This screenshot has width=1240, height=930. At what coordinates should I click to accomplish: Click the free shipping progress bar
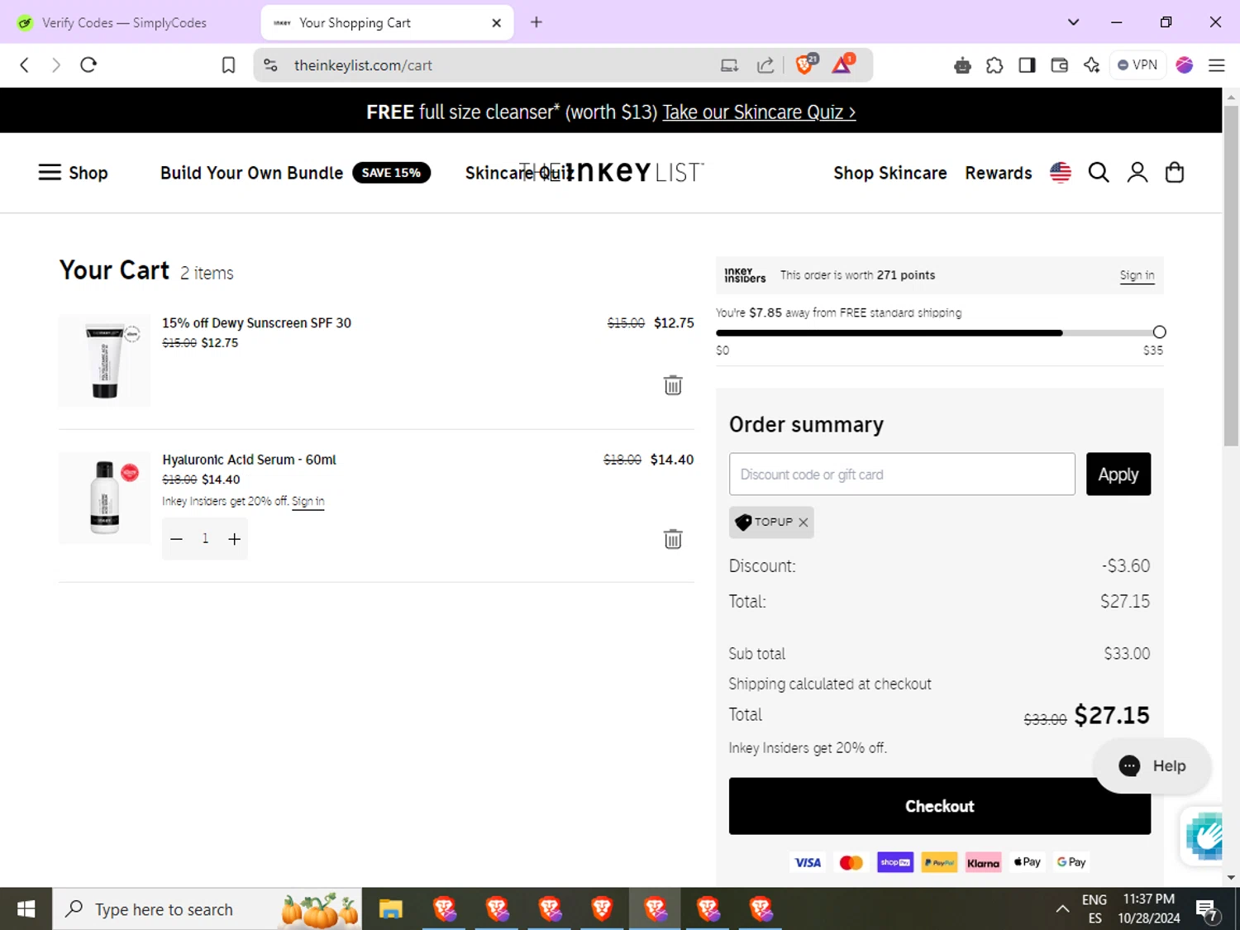pyautogui.click(x=939, y=332)
